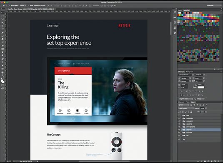Click the layer Fill value field
Screen dimensions: 223x163
click(203, 112)
